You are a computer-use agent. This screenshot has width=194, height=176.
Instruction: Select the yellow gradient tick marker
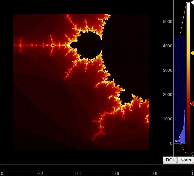click(x=192, y=53)
